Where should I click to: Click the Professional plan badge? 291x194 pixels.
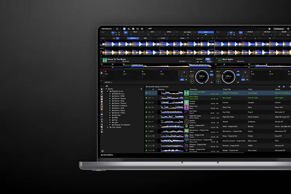click(x=279, y=29)
